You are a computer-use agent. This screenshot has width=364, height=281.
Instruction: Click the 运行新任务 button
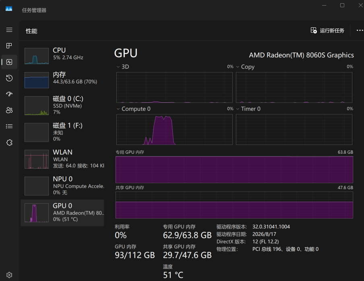coord(327,31)
